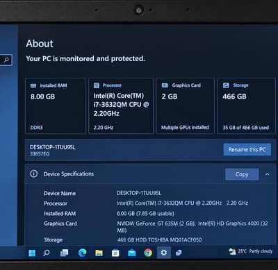Open Task View on the taskbar

64,253
